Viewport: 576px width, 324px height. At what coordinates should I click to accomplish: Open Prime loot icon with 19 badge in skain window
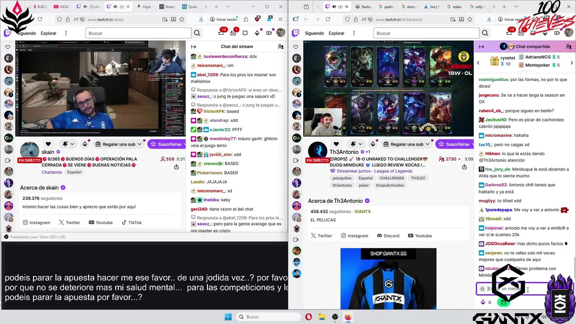(x=221, y=33)
